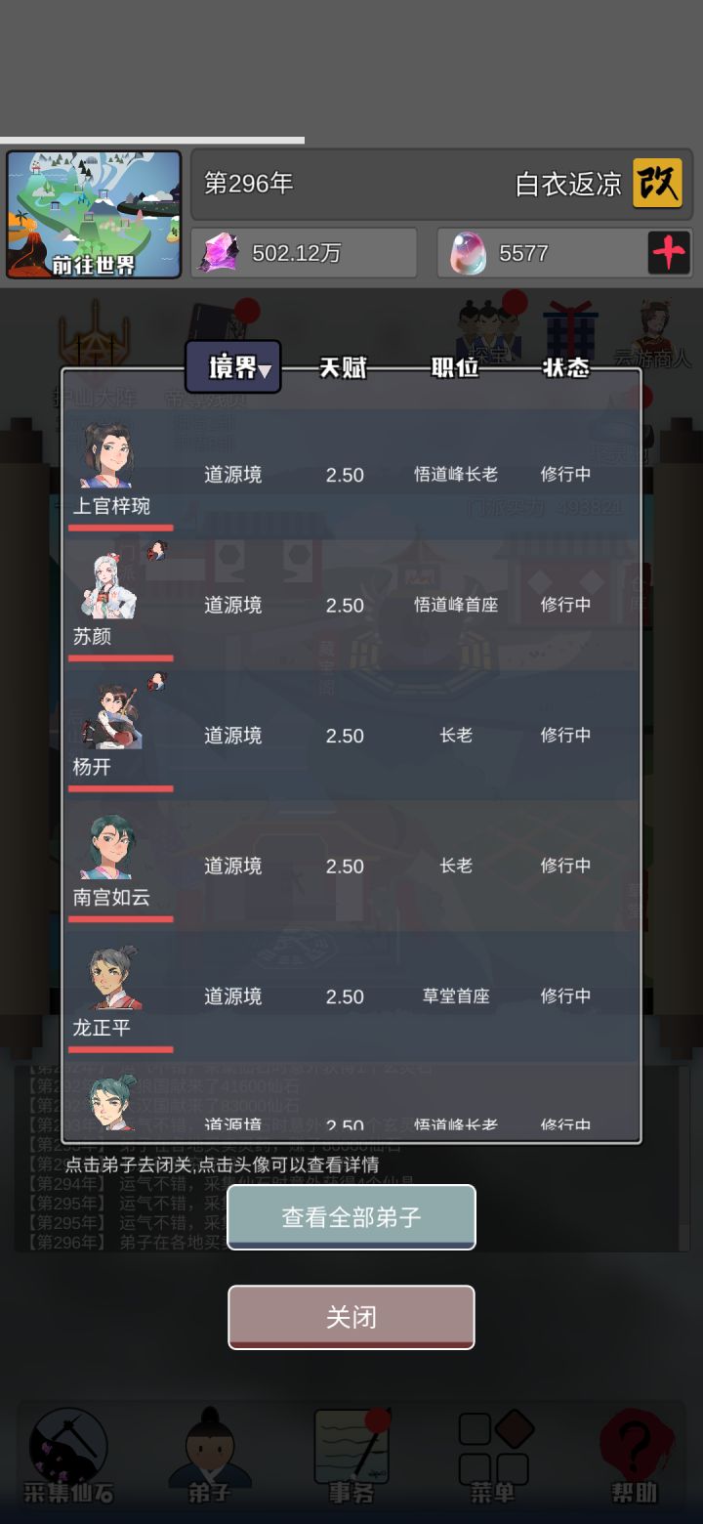703x1524 pixels.
Task: Click the purple spirit stone crystal icon
Action: tap(219, 253)
